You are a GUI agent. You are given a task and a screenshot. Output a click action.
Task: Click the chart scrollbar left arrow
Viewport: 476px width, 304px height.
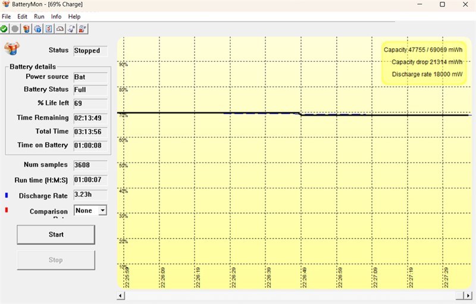(121, 296)
